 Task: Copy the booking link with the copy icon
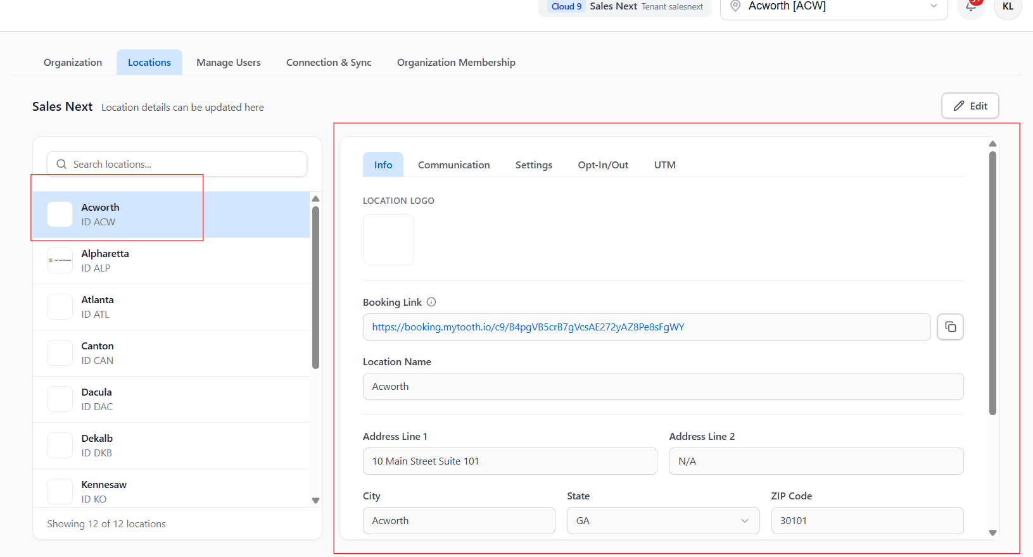pos(950,327)
